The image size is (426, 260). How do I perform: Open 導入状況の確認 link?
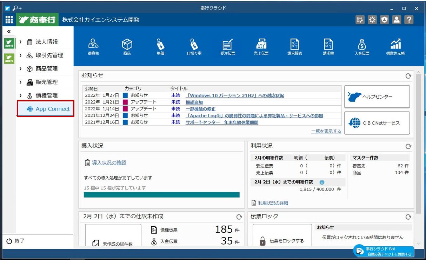[109, 163]
